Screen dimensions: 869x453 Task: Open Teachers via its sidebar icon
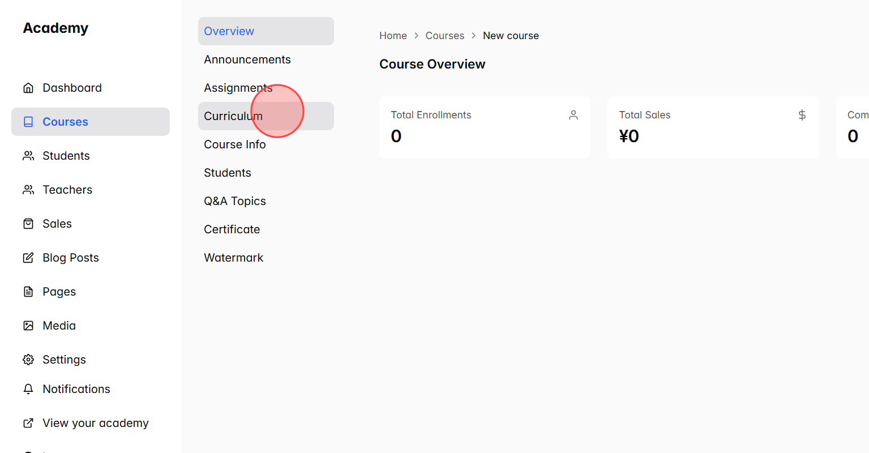(x=28, y=189)
